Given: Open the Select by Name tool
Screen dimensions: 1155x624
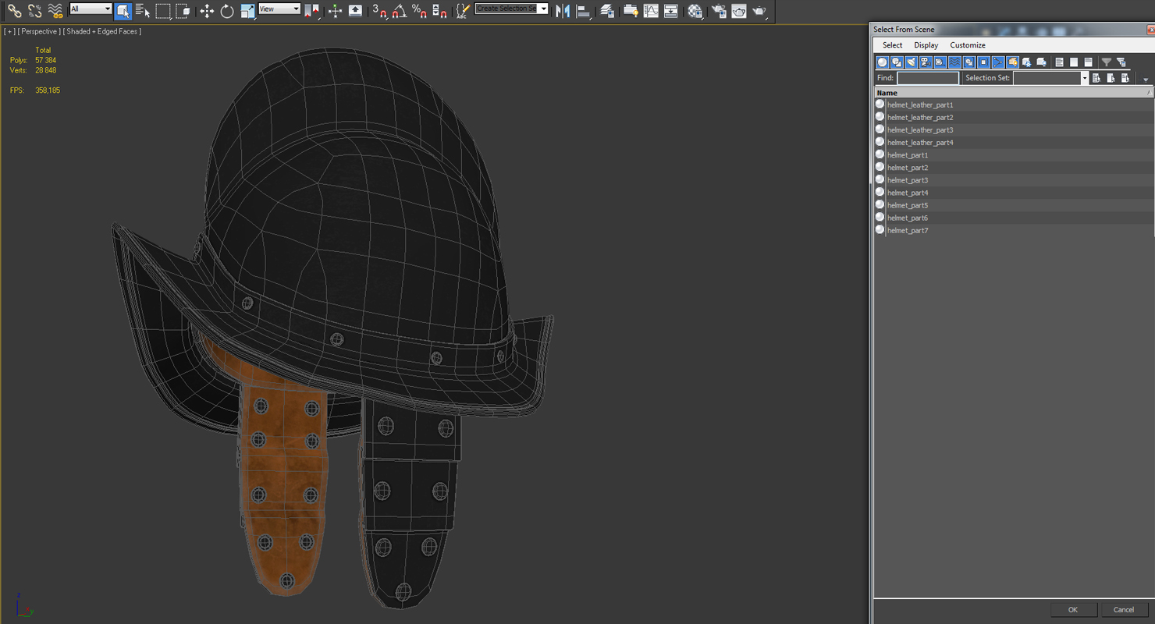Looking at the screenshot, I should 143,11.
